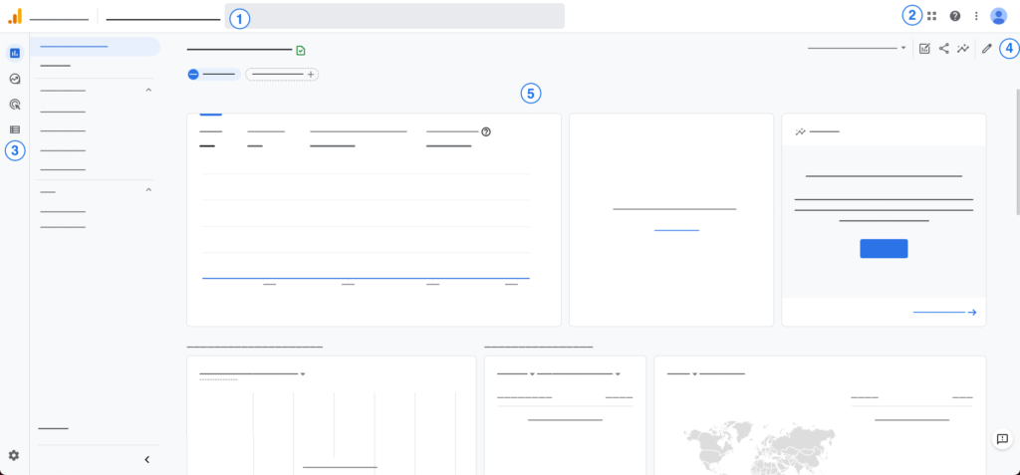Open the Explore icon in left rail
The height and width of the screenshot is (475, 1020).
(14, 79)
